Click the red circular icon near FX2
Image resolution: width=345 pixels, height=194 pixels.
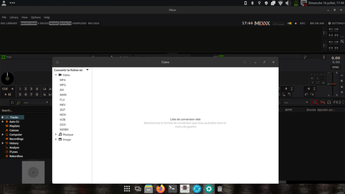[315, 103]
